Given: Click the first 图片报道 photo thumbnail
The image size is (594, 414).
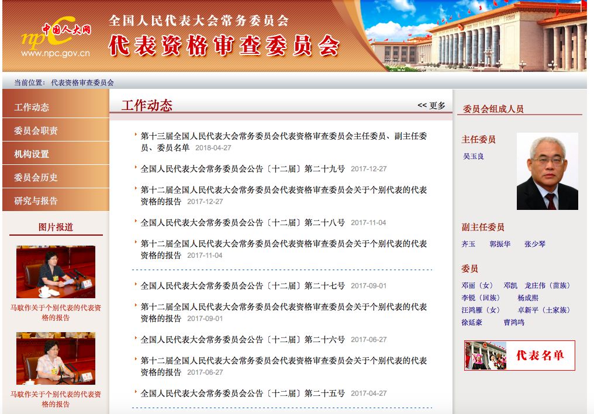Looking at the screenshot, I should [56, 271].
